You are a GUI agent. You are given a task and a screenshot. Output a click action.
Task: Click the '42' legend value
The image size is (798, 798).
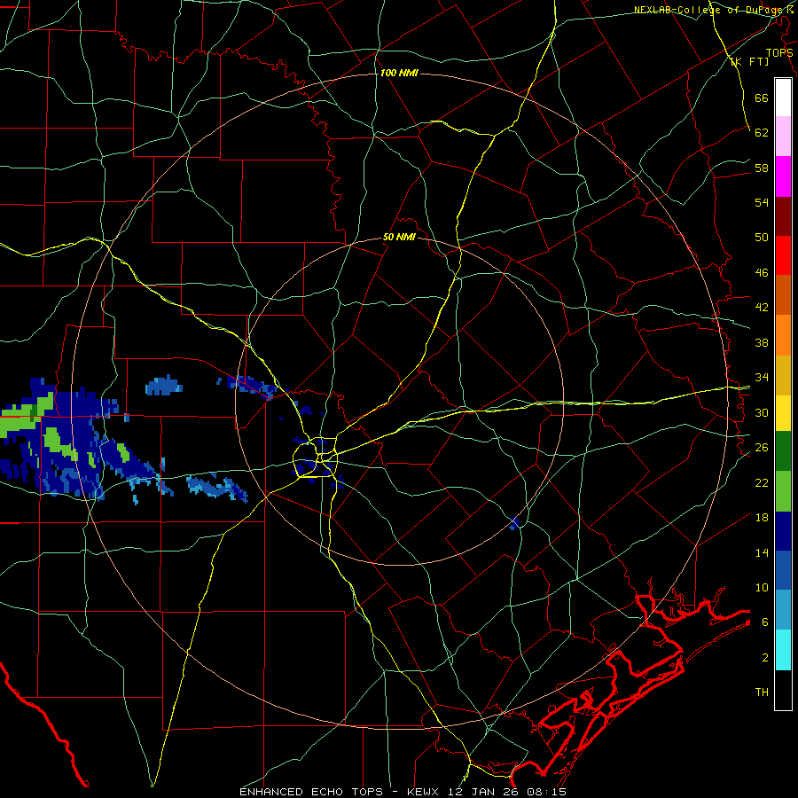point(762,307)
